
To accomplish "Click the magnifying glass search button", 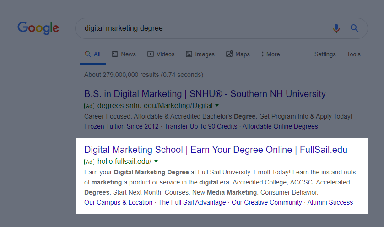I will tap(354, 28).
